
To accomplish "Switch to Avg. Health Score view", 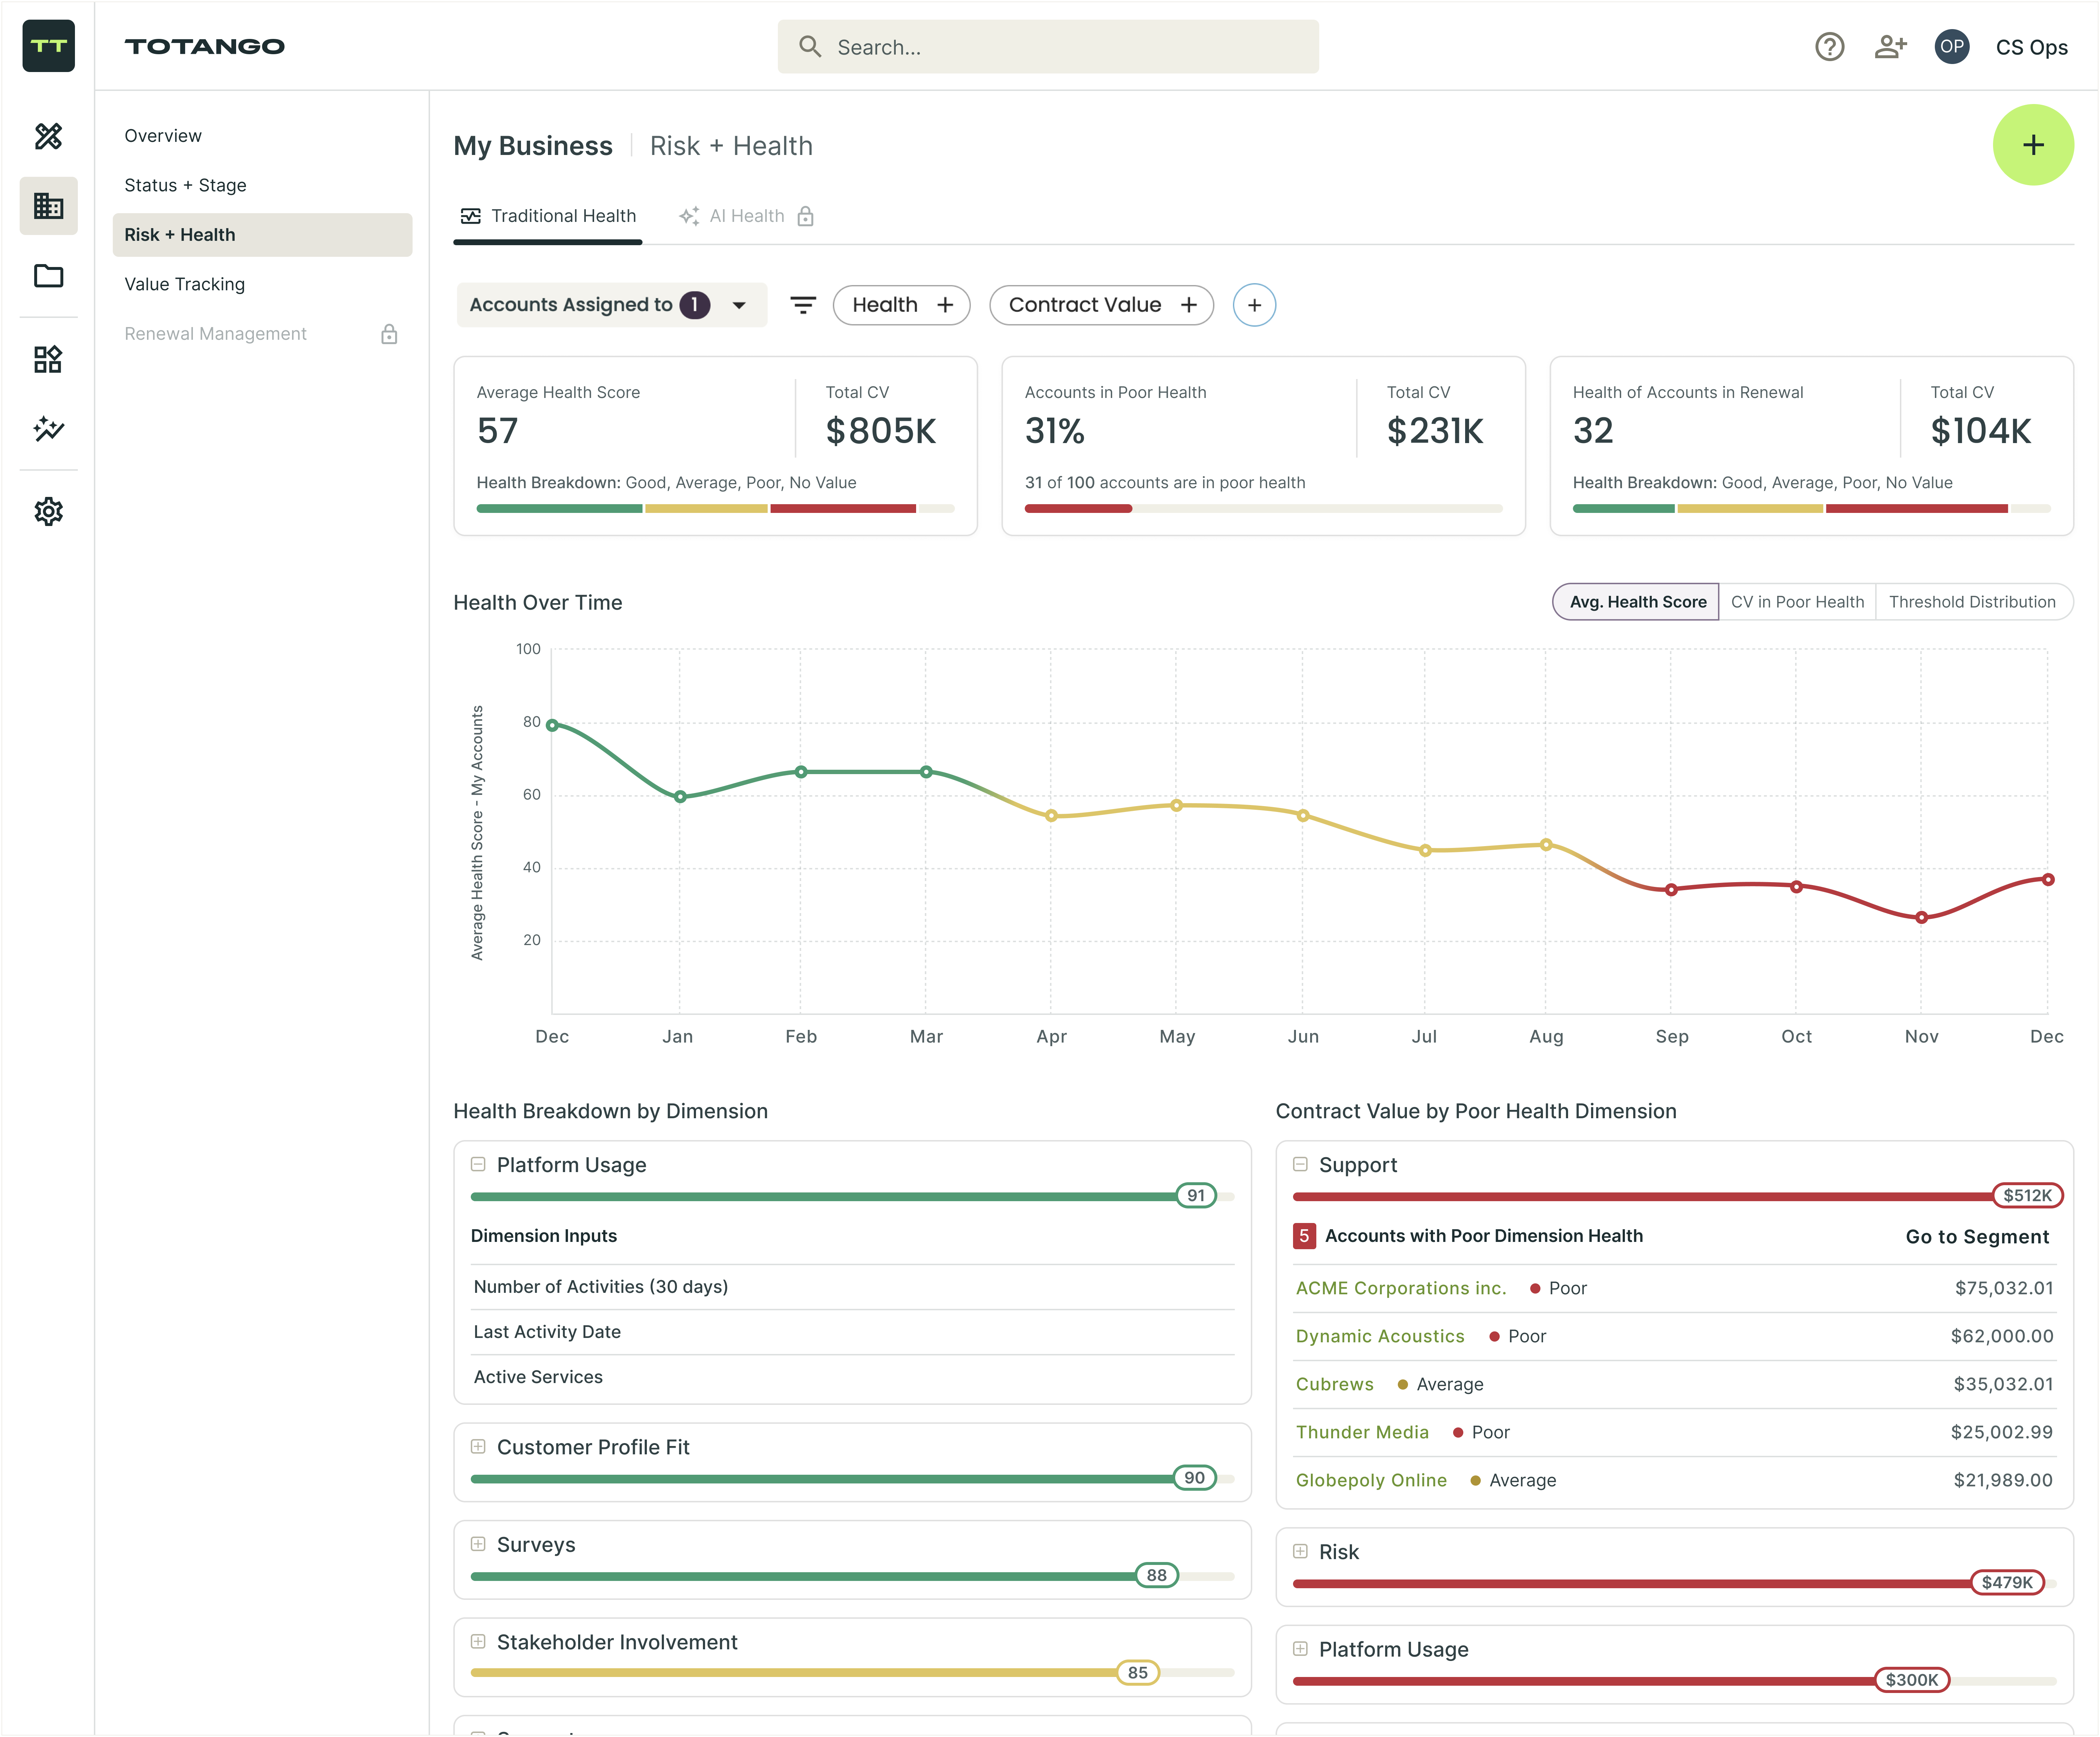I will coord(1636,602).
